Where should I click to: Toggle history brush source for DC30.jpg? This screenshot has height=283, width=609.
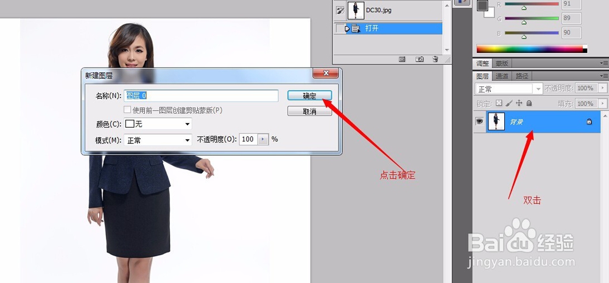click(x=340, y=10)
